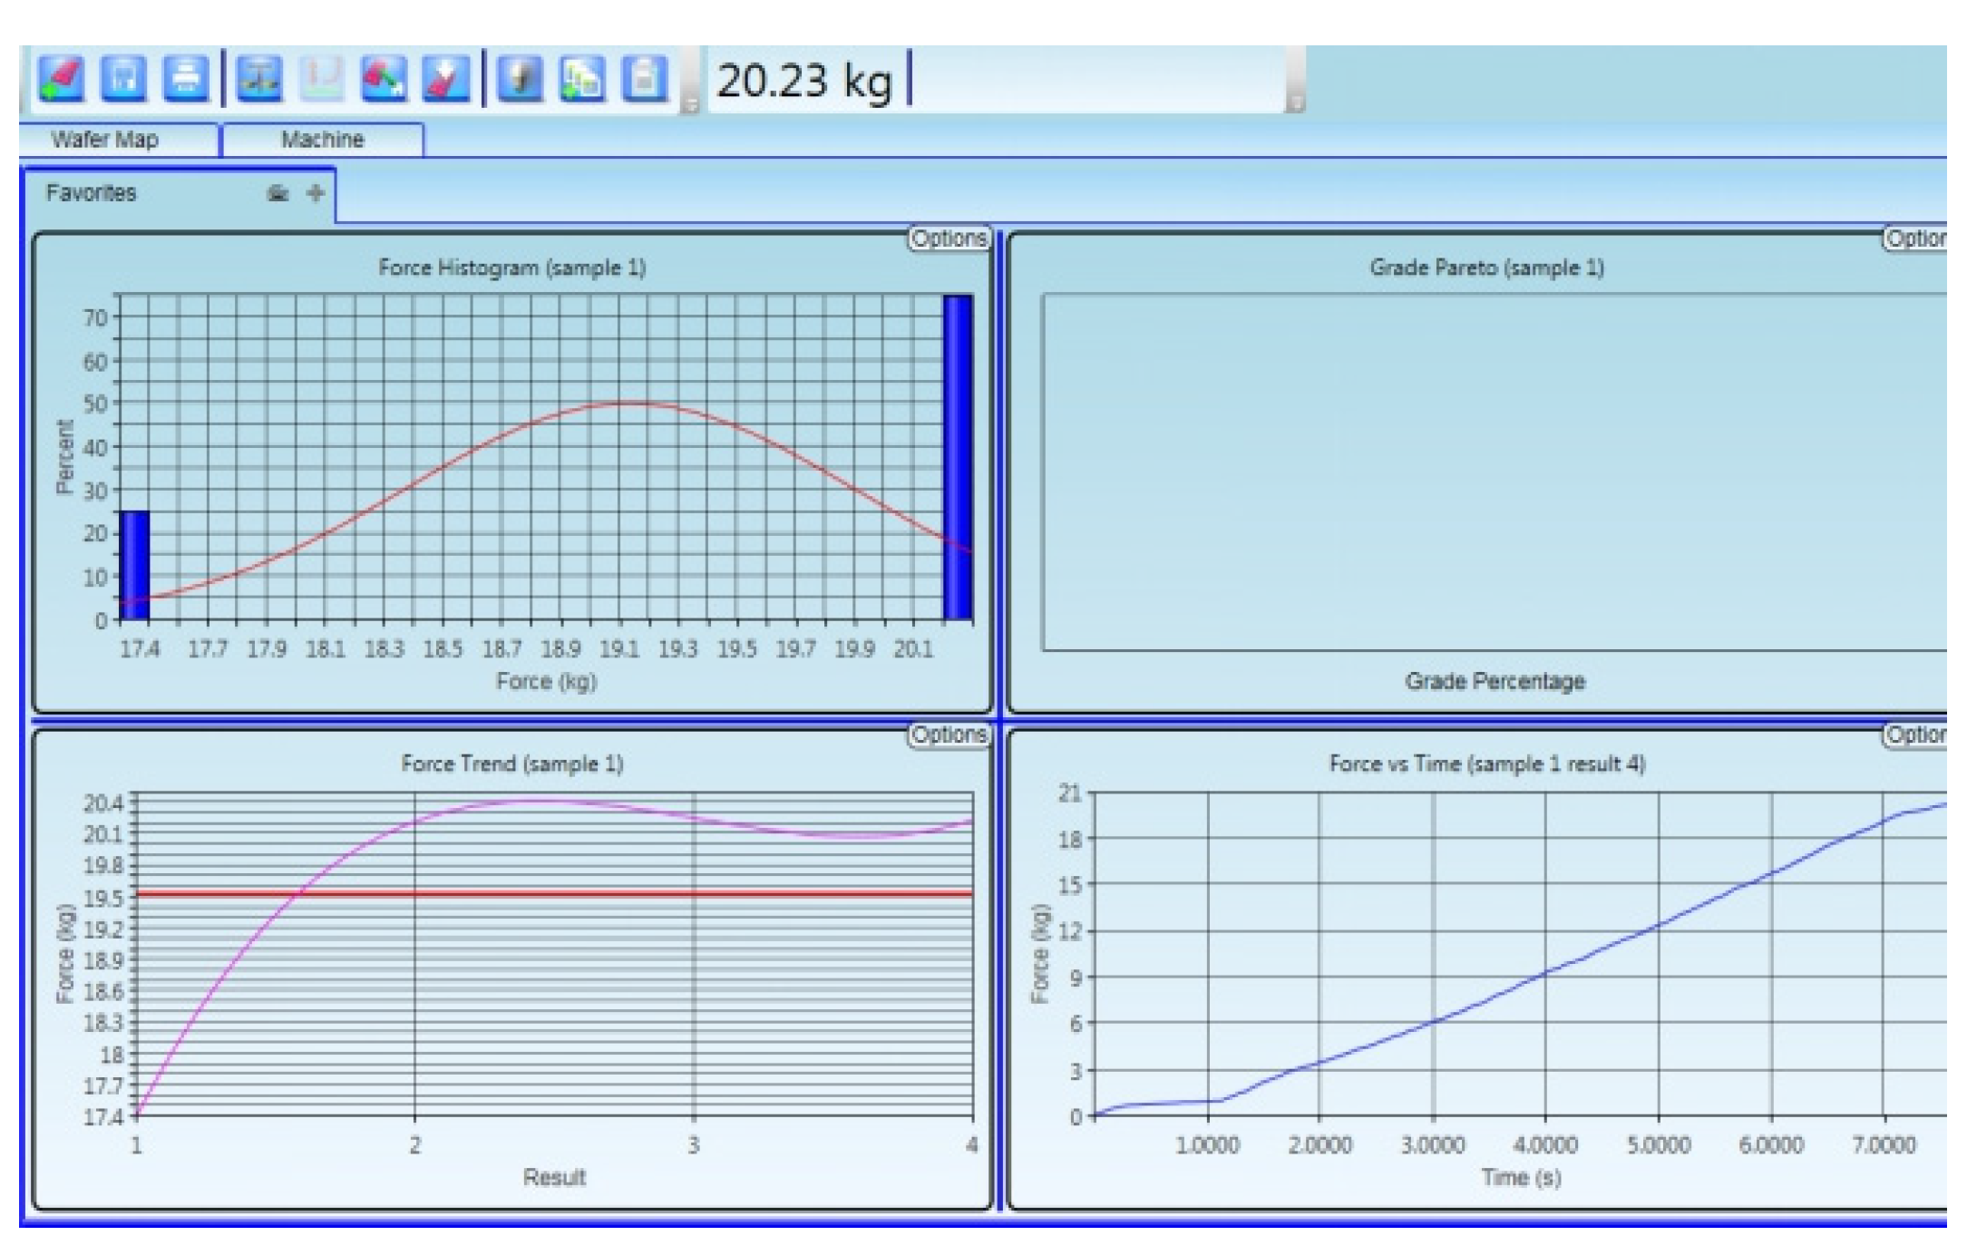Image resolution: width=1967 pixels, height=1255 pixels.
Task: Select the Favorites tab
Action: (91, 193)
